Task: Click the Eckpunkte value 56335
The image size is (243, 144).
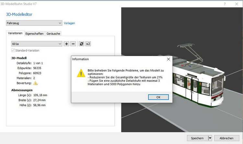Action: click(37, 68)
